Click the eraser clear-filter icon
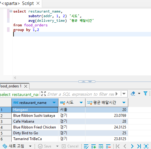 coord(133,94)
